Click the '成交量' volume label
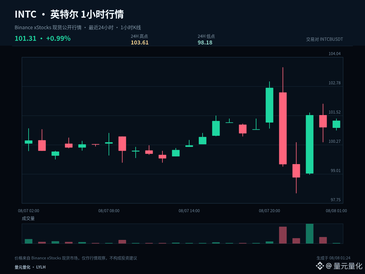This screenshot has width=365, height=274. [x=28, y=218]
